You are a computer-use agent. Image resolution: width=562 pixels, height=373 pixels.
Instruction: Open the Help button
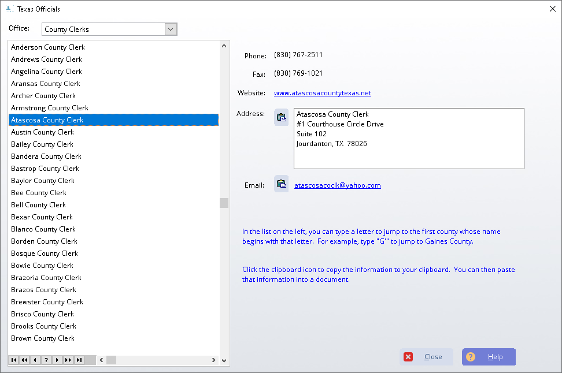coord(489,357)
